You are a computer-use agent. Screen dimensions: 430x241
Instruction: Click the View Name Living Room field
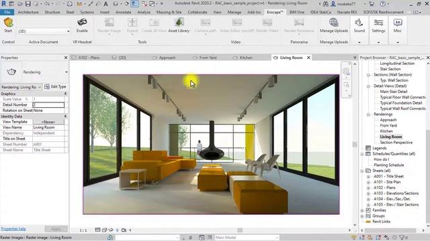[48, 128]
